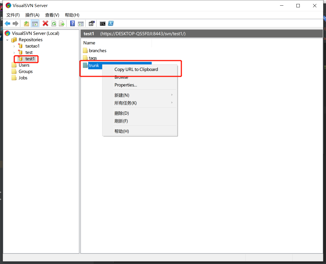Select the Users tree node label
Image resolution: width=326 pixels, height=264 pixels.
click(24, 65)
